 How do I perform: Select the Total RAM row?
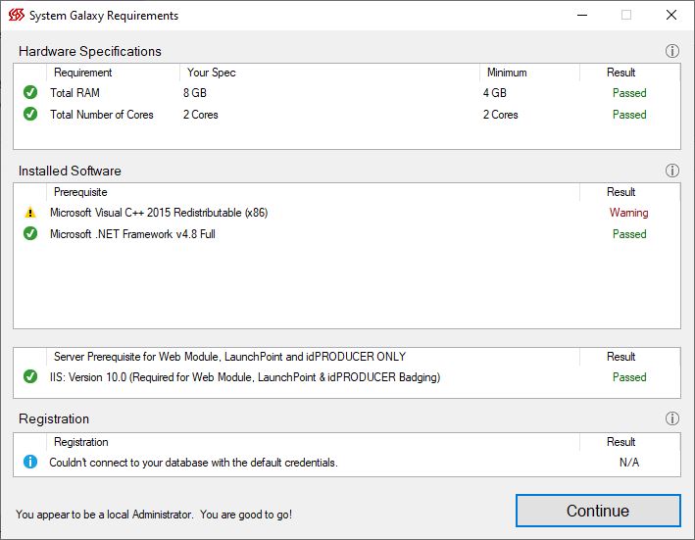[347, 92]
